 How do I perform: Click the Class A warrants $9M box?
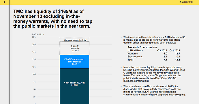tap(74, 40)
